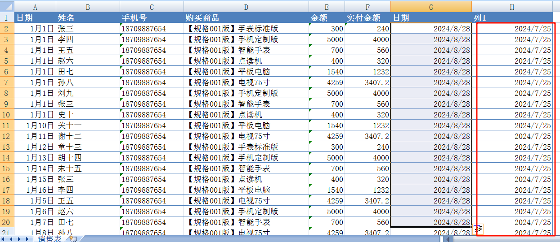
Task: Click the 列1 header cell
Action: tap(512, 18)
